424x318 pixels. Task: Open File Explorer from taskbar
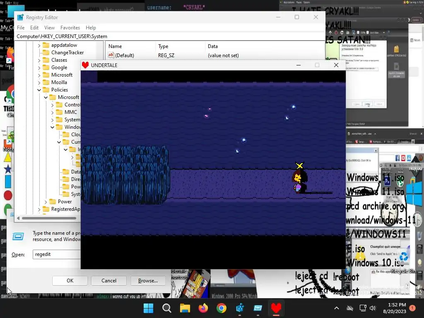click(x=185, y=308)
